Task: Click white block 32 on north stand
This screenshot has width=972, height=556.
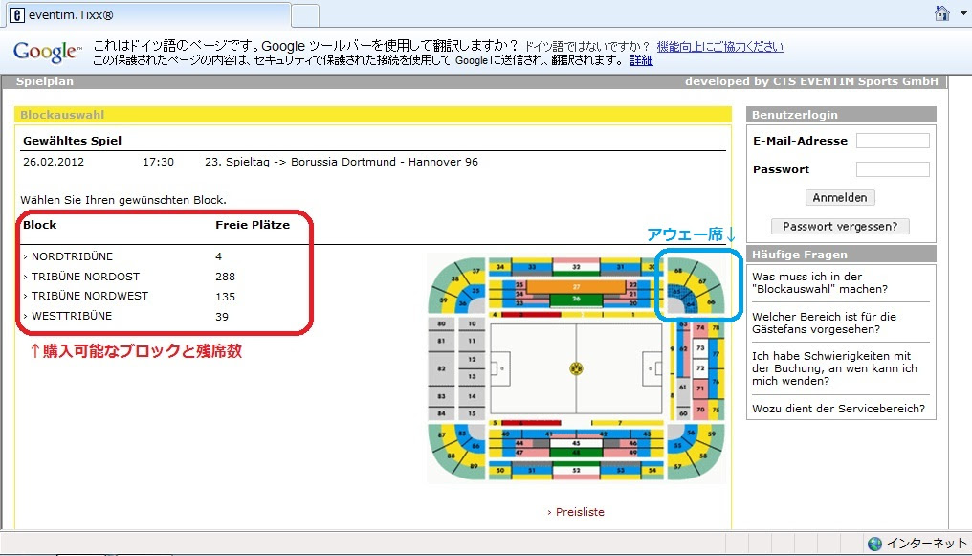Action: 576,267
